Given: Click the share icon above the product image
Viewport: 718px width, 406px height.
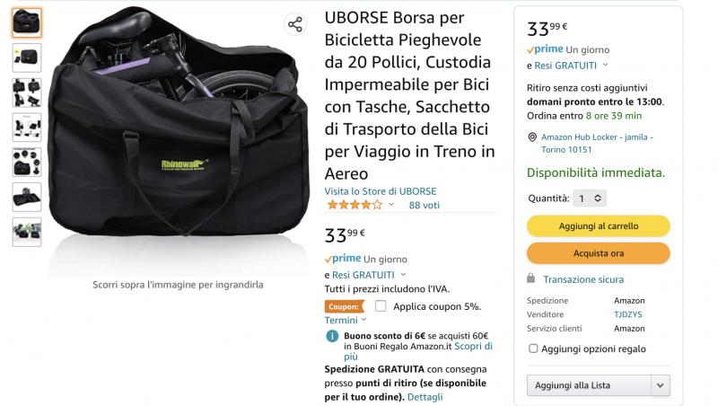Looking at the screenshot, I should click(x=295, y=24).
